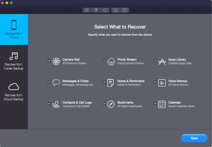
Task: Uncheck the Bookmarks checkbox
Action: pyautogui.click(x=104, y=103)
